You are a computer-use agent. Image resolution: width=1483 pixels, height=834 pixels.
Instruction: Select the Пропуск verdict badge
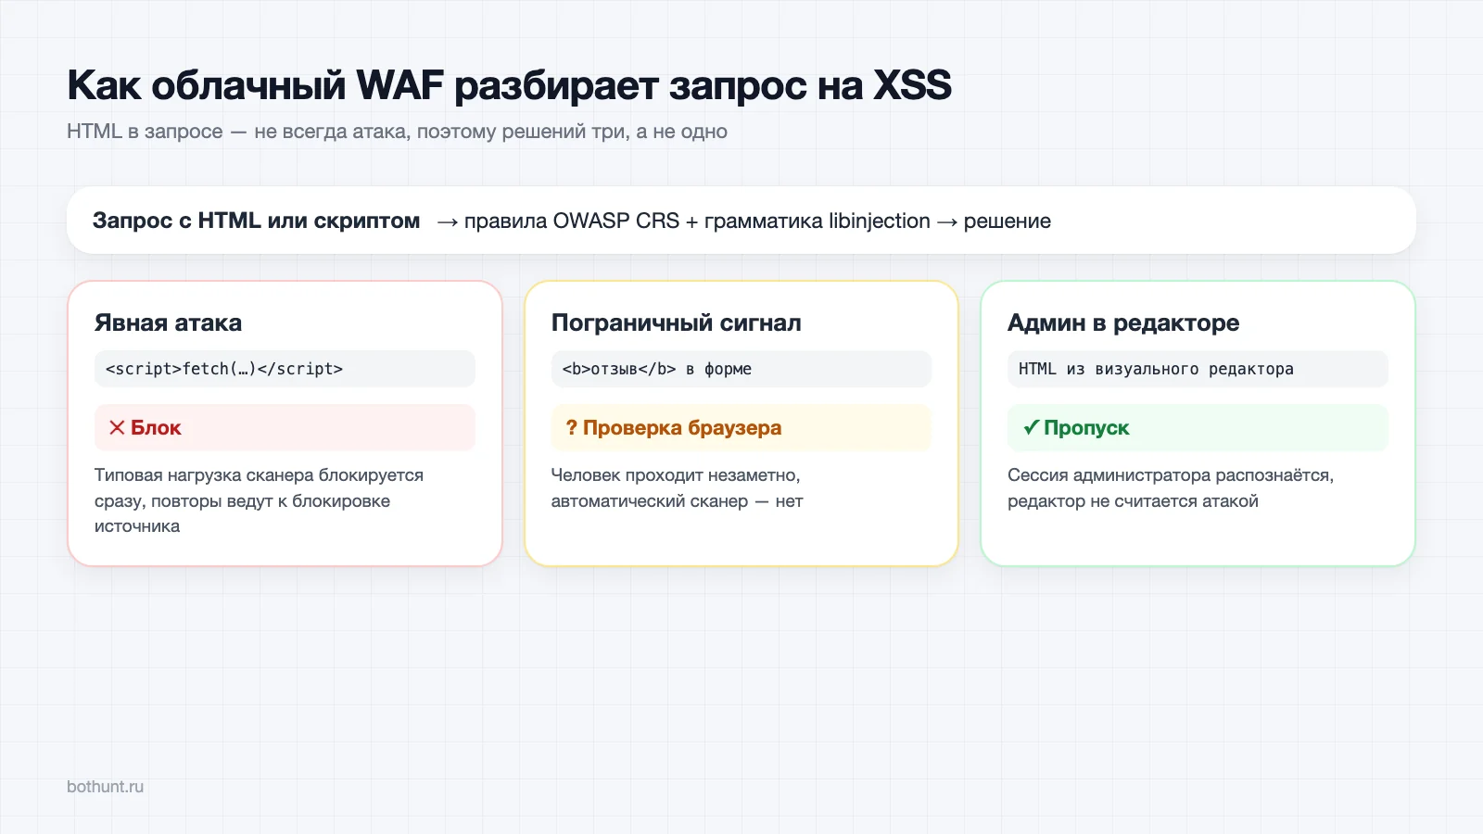(1198, 428)
